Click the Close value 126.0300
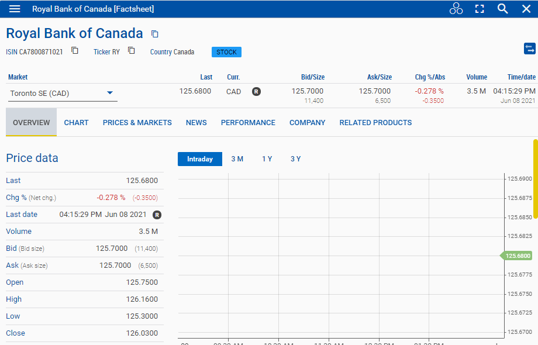 tap(142, 333)
